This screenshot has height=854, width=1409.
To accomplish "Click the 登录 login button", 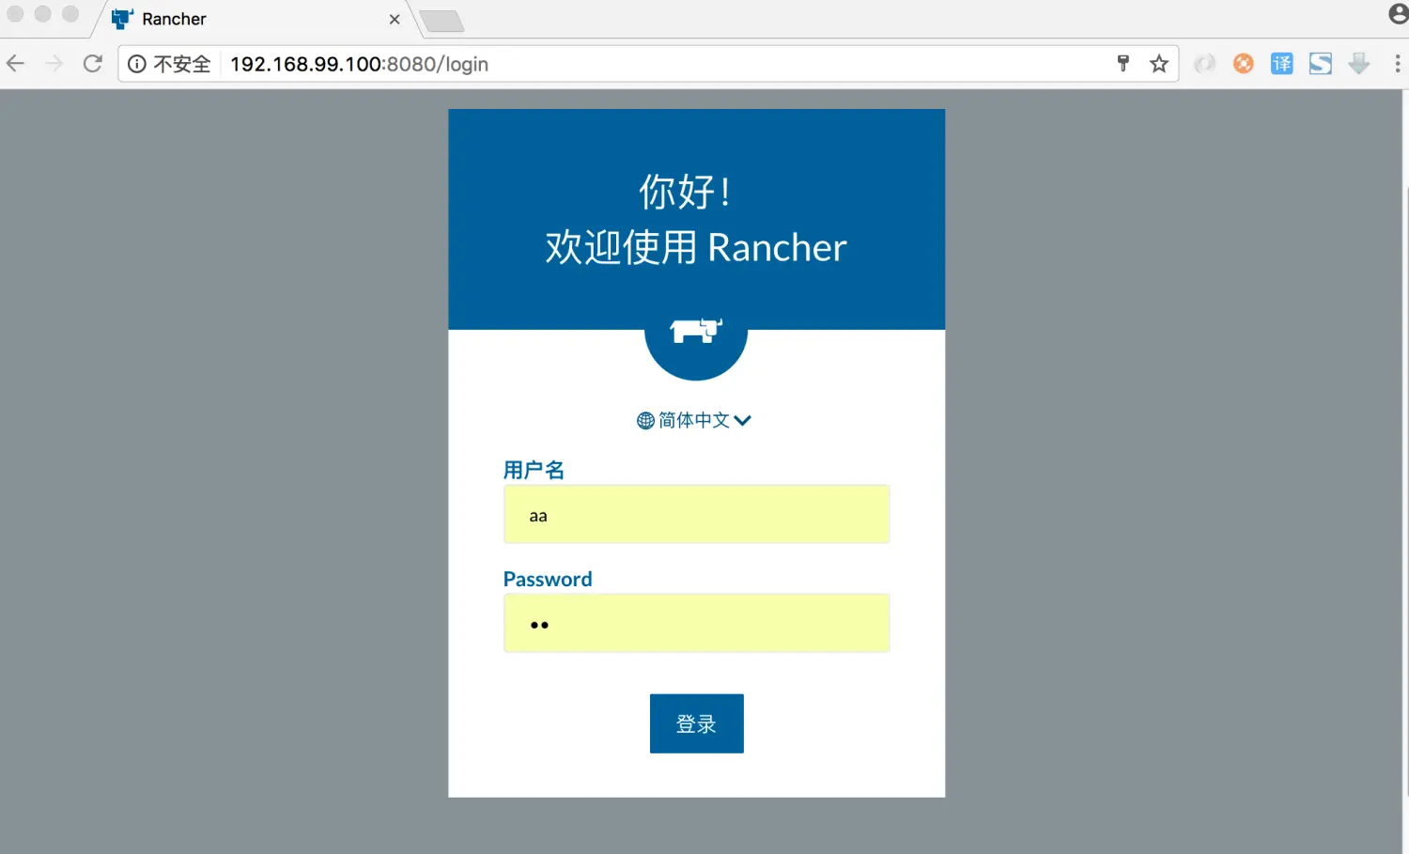I will pos(696,723).
